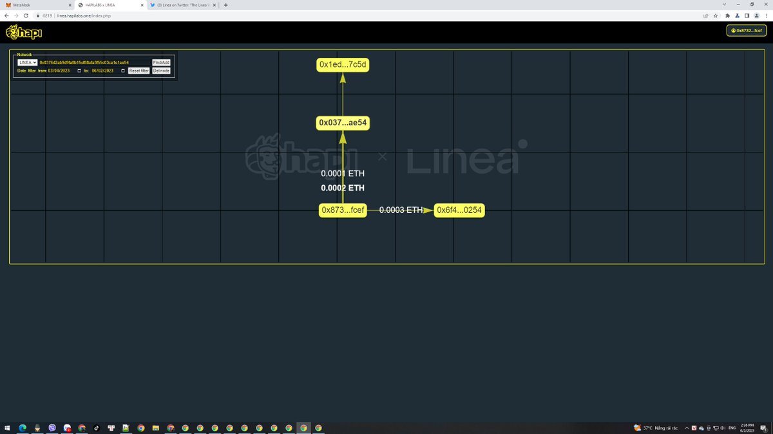Open the Chrome profile avatar
Image resolution: width=773 pixels, height=434 pixels.
(756, 15)
